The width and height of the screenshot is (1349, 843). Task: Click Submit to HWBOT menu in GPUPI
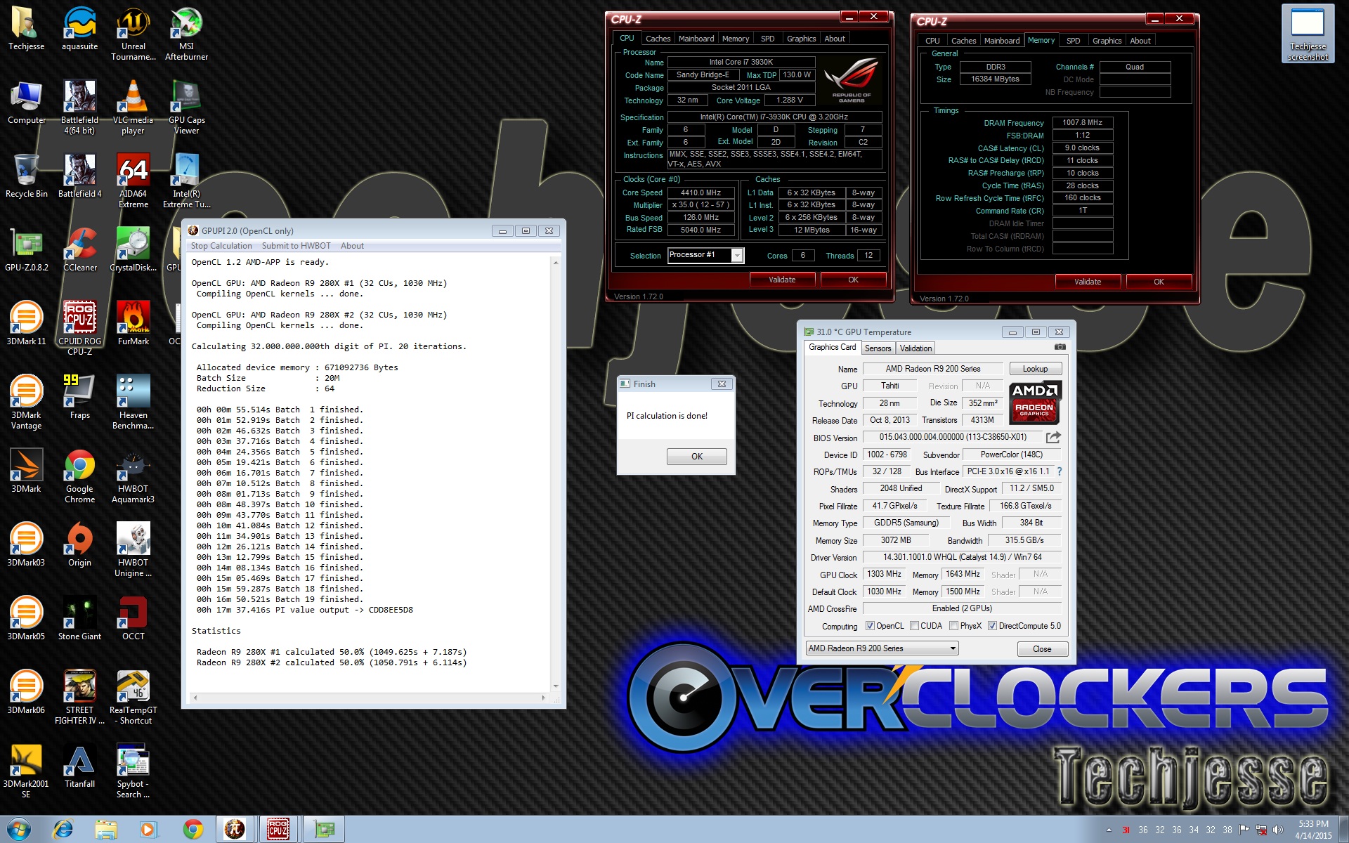(296, 246)
